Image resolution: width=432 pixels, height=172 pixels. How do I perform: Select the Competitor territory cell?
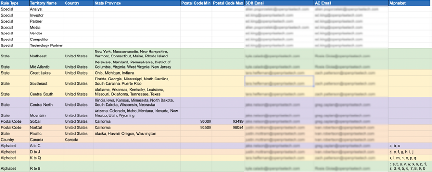[46, 40]
